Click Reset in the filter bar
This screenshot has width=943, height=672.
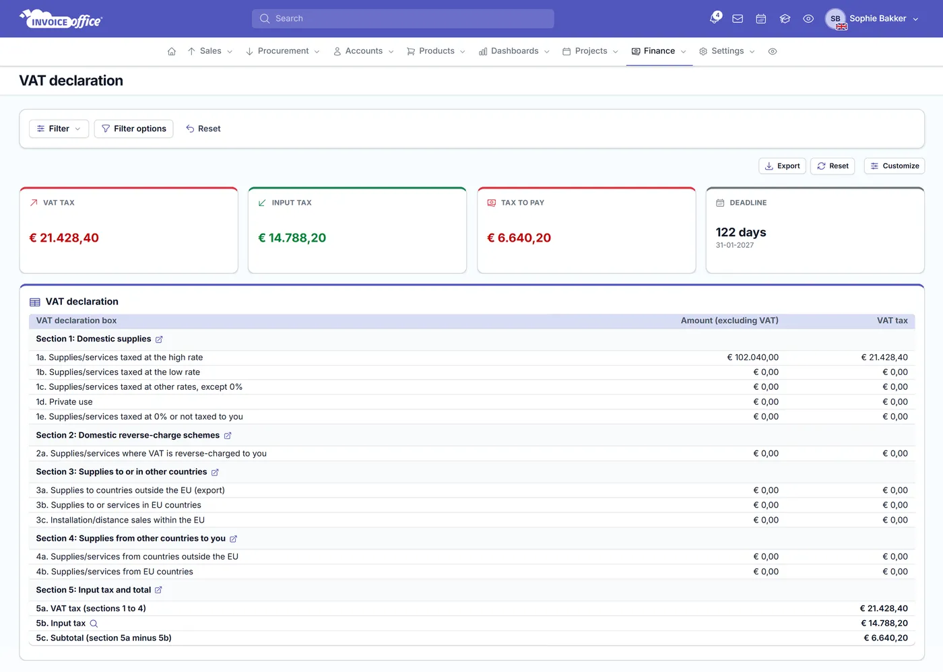click(x=203, y=129)
